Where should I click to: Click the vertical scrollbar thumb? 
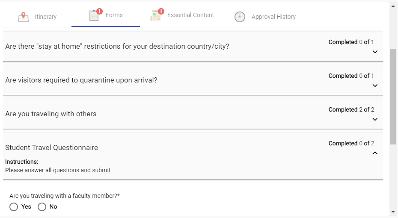(393, 96)
